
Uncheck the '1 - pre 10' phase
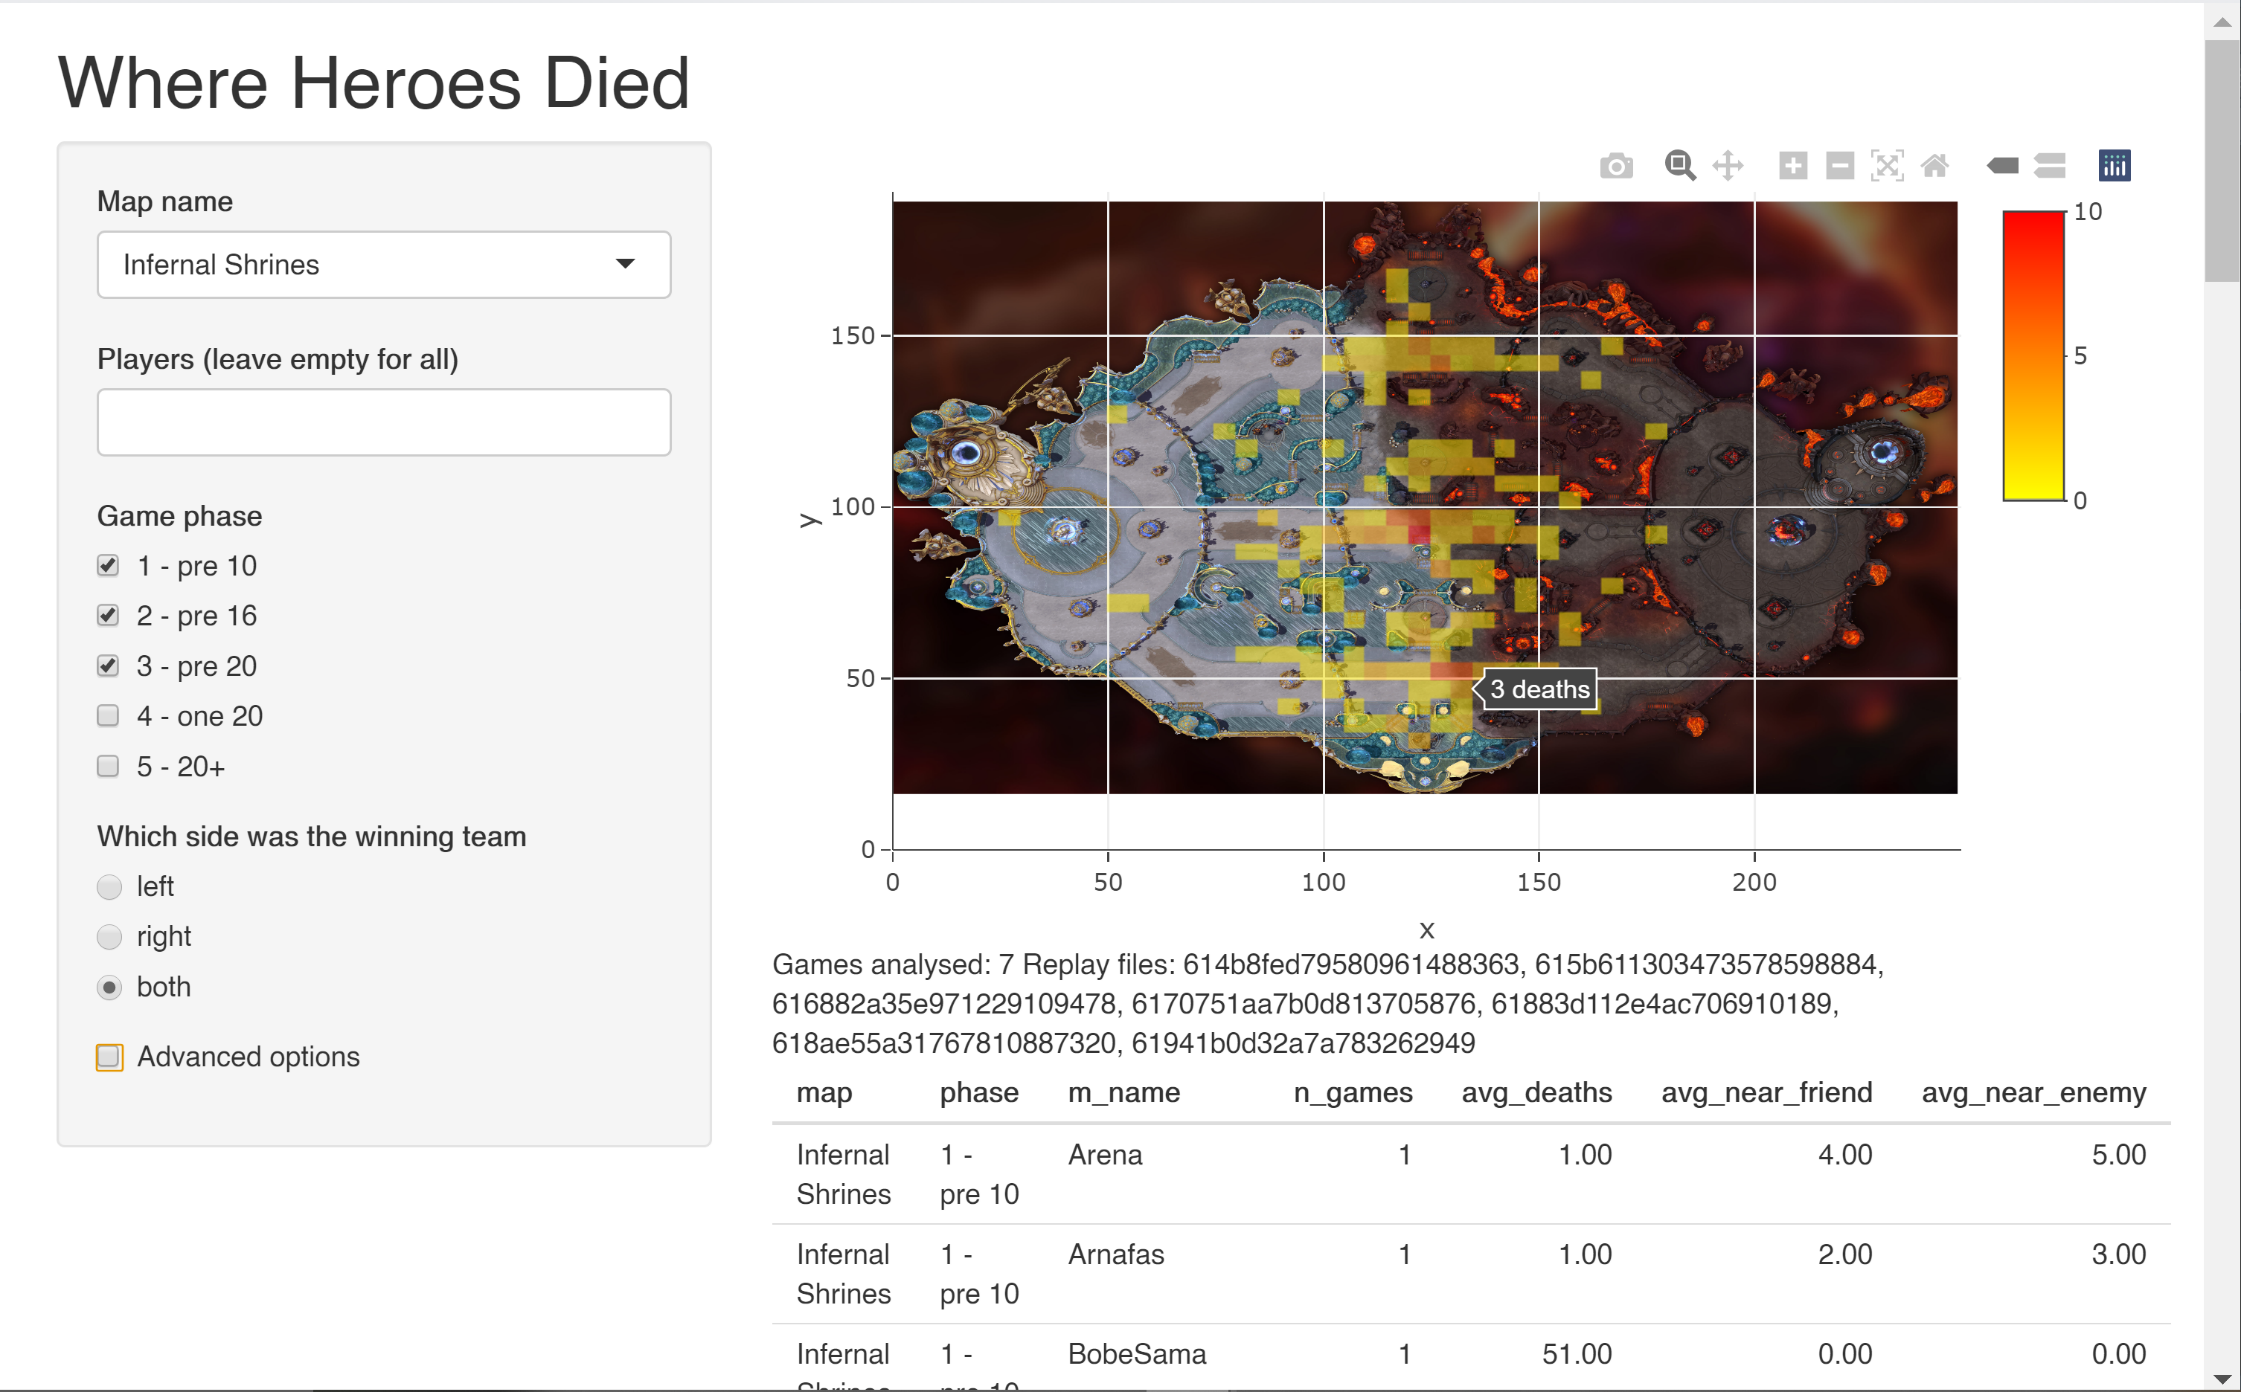(108, 565)
